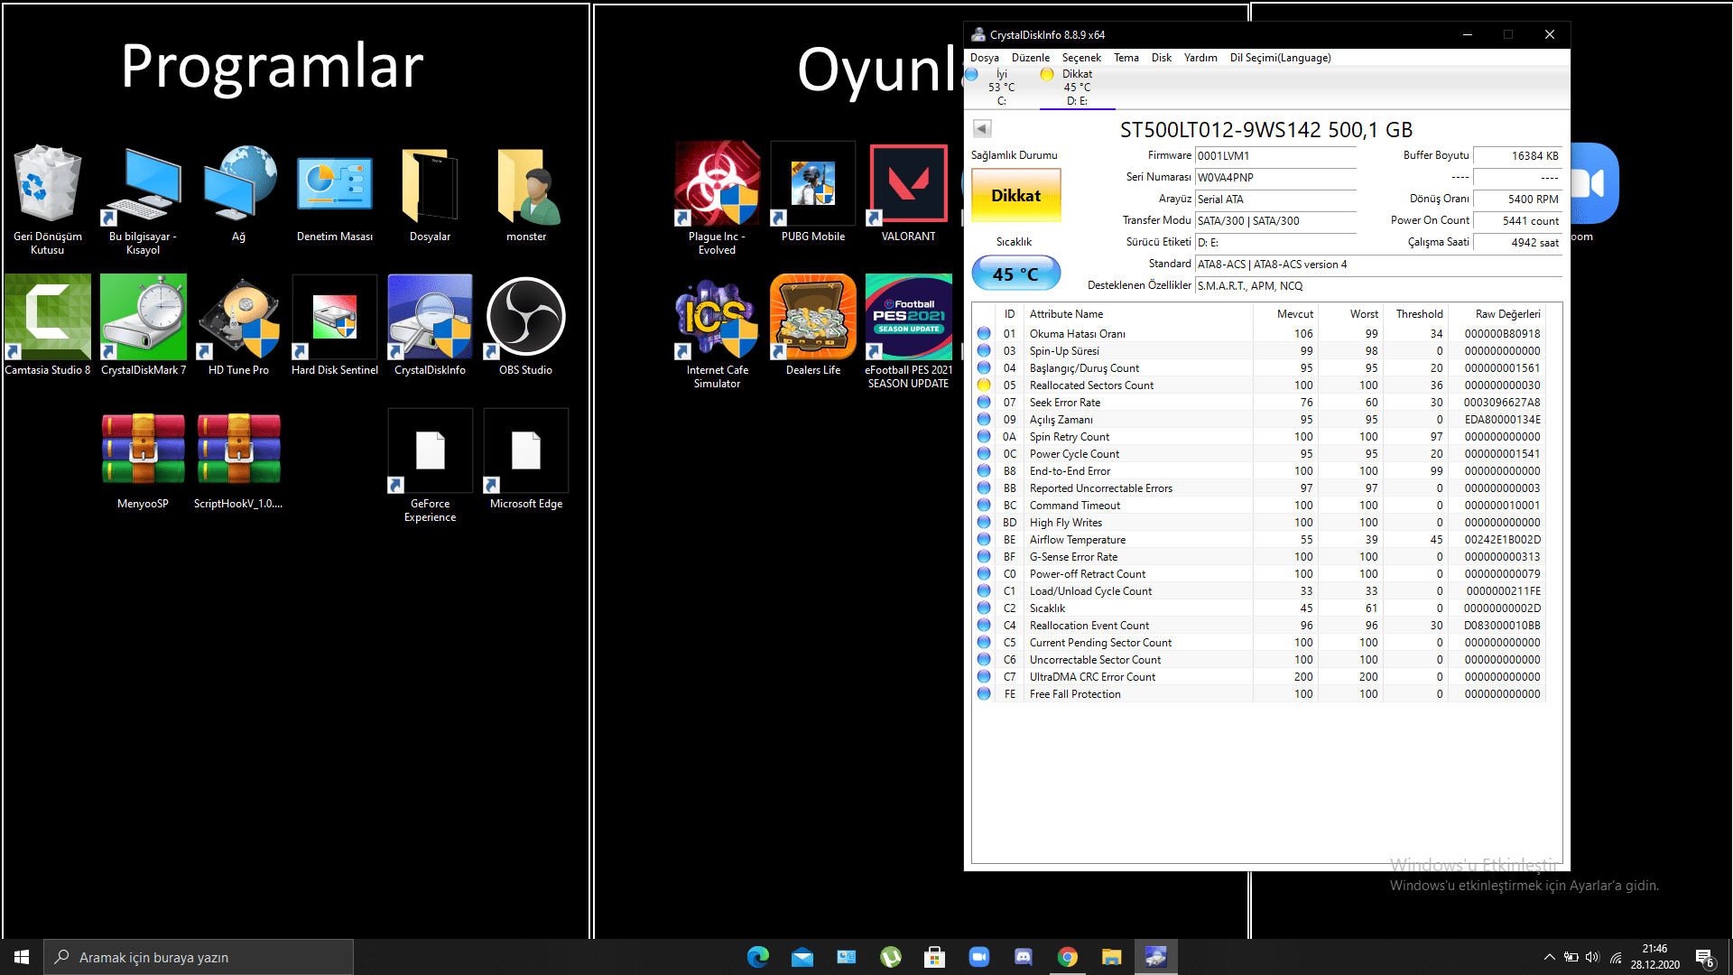This screenshot has width=1733, height=975.
Task: Select the D: E: Dikkat drive tab
Action: [1076, 88]
